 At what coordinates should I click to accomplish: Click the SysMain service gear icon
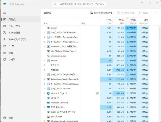pyautogui.click(x=48, y=89)
